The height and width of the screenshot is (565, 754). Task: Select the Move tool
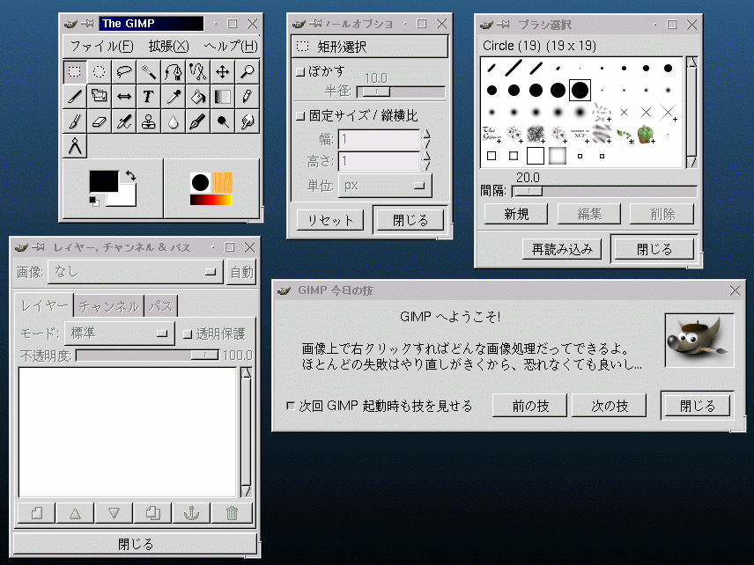222,72
